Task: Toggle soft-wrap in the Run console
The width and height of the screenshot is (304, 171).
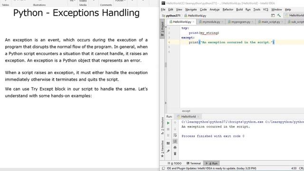Action: 175,135
